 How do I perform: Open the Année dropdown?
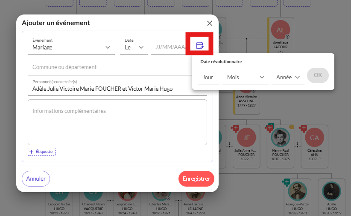288,77
